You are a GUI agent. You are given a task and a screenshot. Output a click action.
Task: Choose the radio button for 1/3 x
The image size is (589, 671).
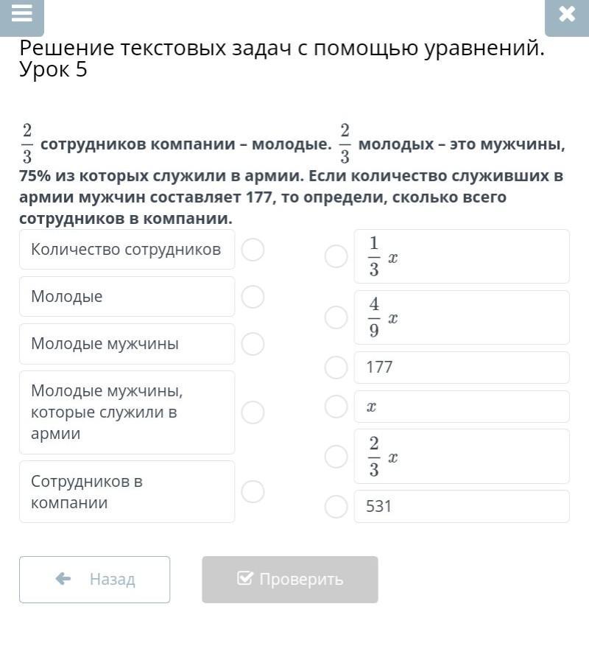pos(336,256)
